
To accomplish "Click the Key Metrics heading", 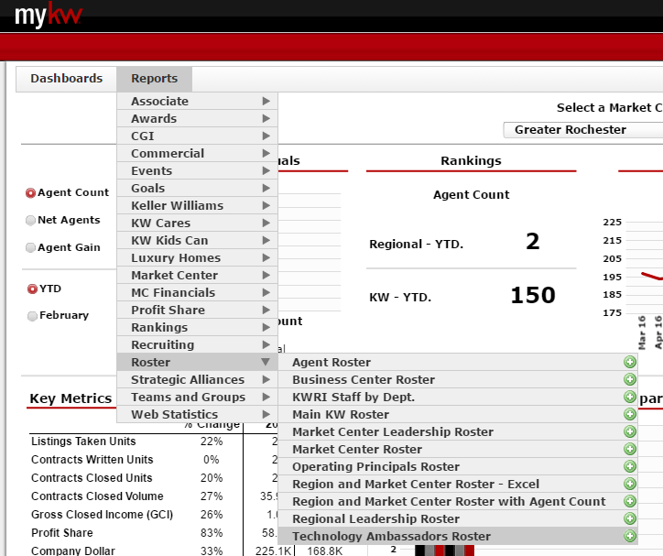I will (71, 398).
